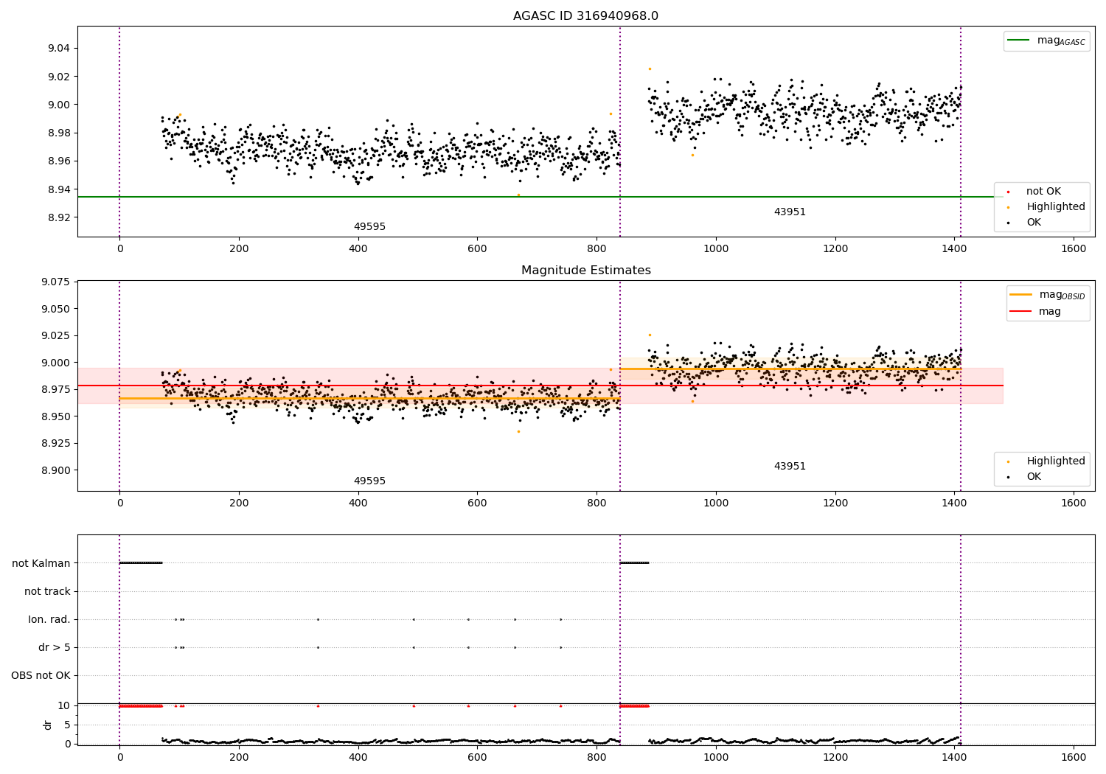The image size is (1106, 774).
Task: Click x-axis tick '1200' in Magnitude Estimates plot
Action: (x=835, y=503)
